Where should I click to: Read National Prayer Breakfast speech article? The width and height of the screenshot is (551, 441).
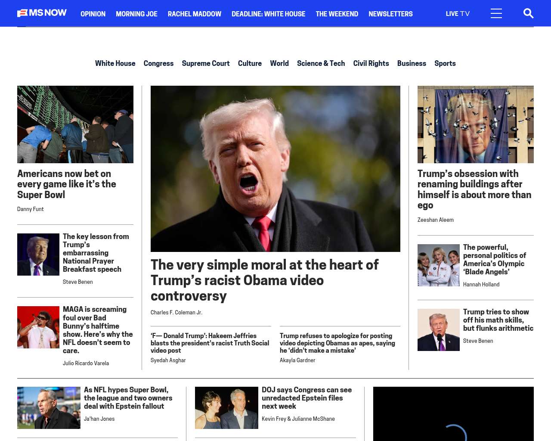(x=96, y=253)
